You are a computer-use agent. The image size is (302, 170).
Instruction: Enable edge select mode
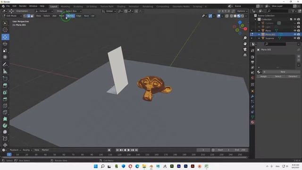pyautogui.click(x=28, y=16)
